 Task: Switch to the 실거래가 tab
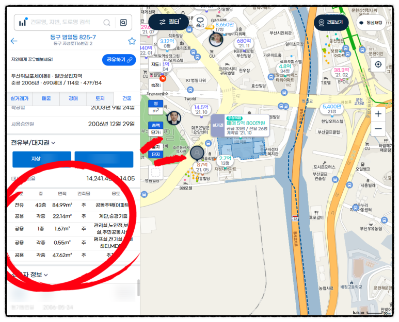(x=20, y=98)
